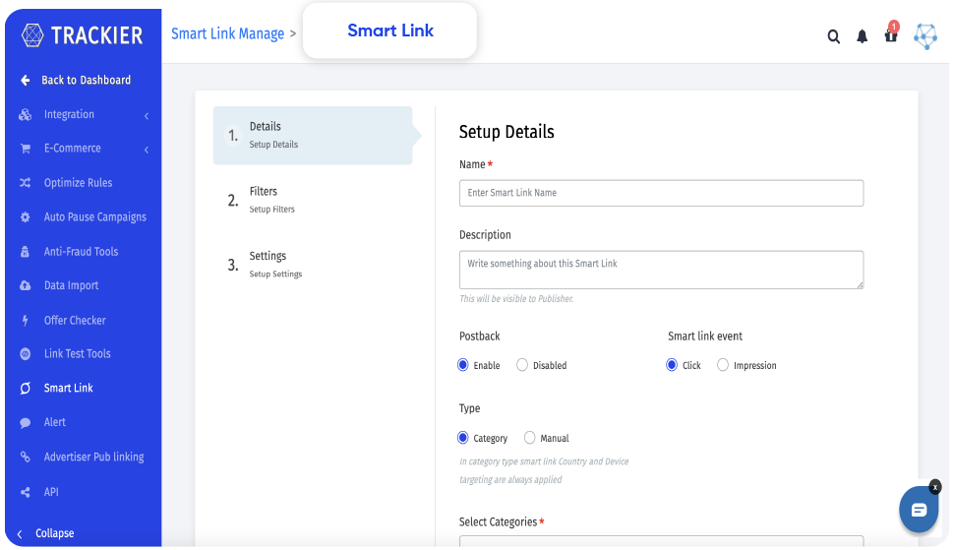Image resolution: width=954 pixels, height=550 pixels.
Task: Go to step 2 Filters
Action: pos(264,199)
